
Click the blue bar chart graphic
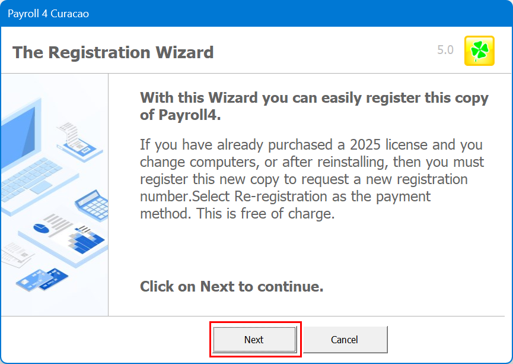tap(87, 238)
